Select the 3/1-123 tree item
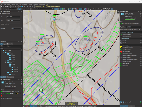 pyautogui.click(x=13, y=59)
